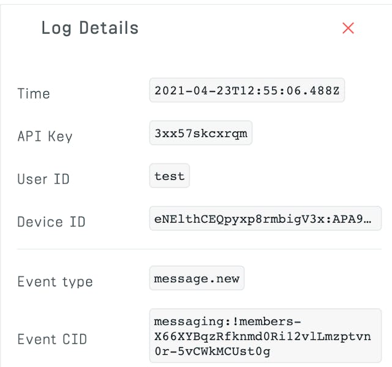Select the User ID value test
This screenshot has height=367, width=392.
169,176
